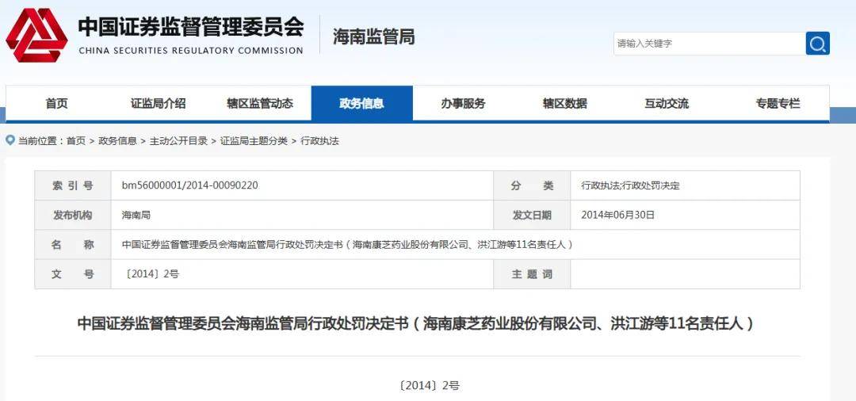Open the 专题专栏 navigation tab
The height and width of the screenshot is (401, 856).
tap(778, 103)
